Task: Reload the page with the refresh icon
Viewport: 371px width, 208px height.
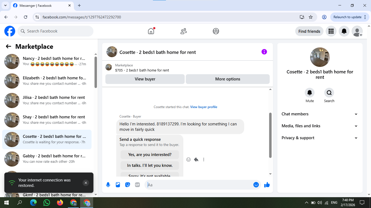Action: [26, 17]
